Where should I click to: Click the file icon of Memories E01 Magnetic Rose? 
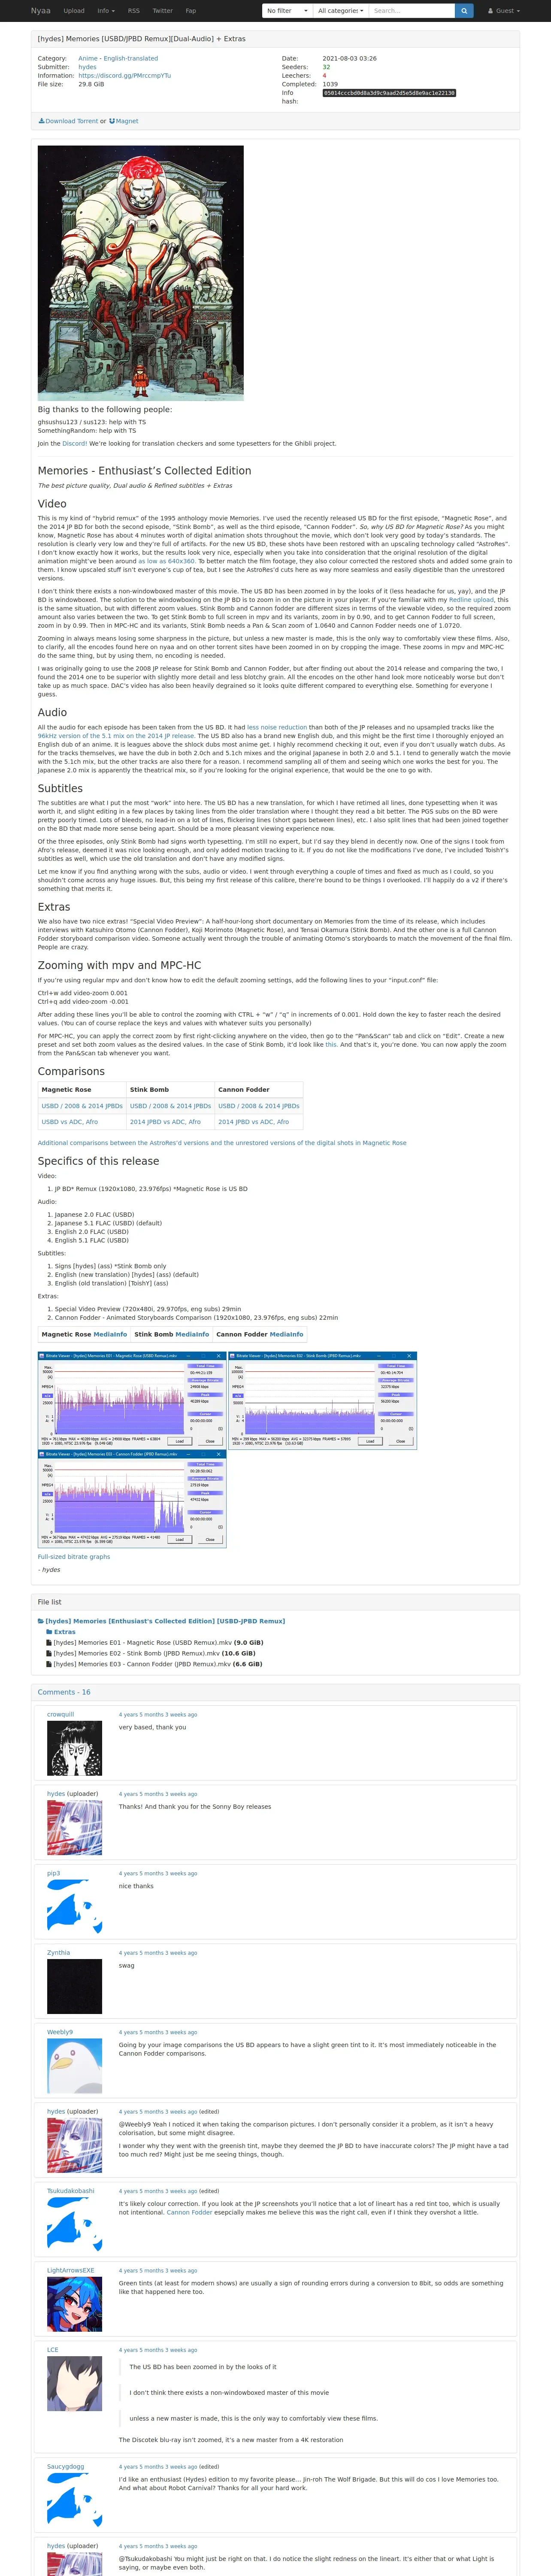tap(49, 1643)
